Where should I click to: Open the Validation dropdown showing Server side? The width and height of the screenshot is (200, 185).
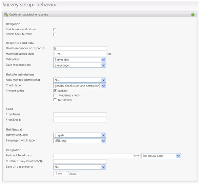[x=80, y=60]
